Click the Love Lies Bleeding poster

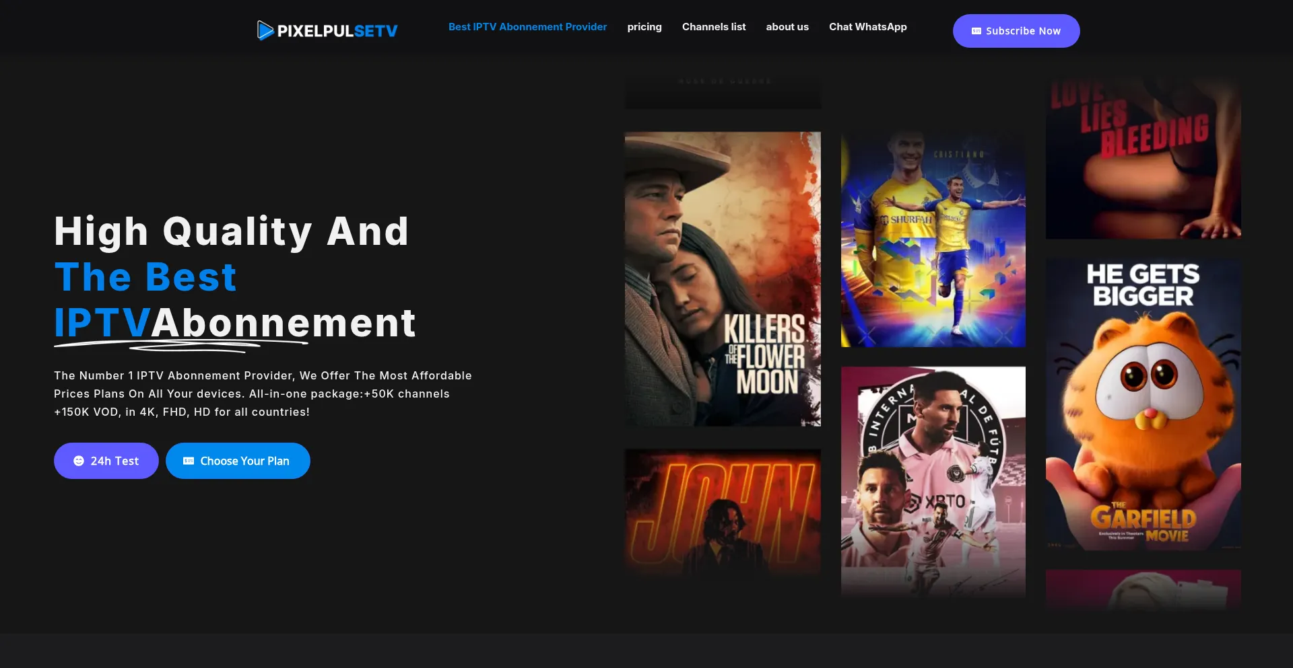click(x=1143, y=158)
